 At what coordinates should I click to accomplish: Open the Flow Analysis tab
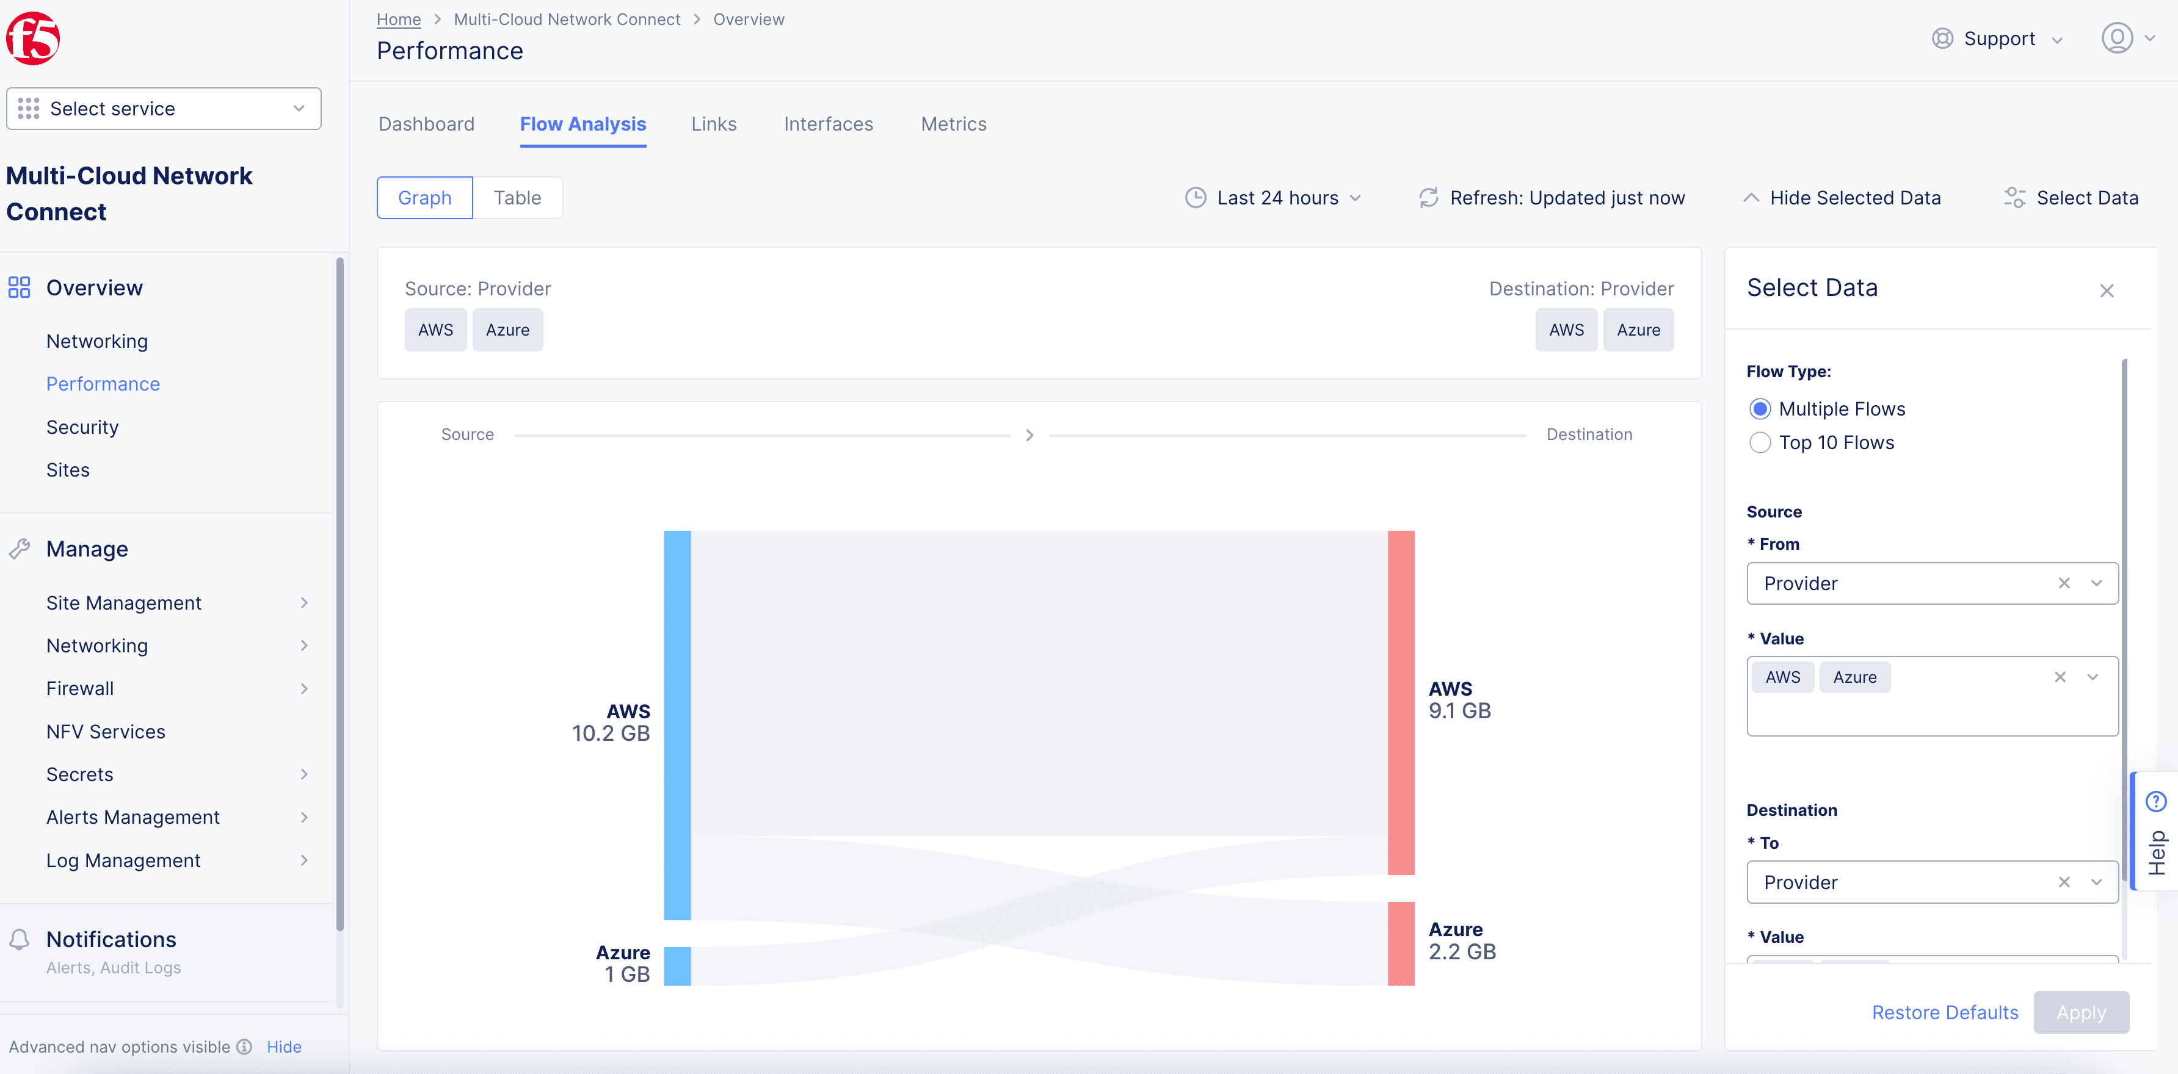click(x=583, y=124)
